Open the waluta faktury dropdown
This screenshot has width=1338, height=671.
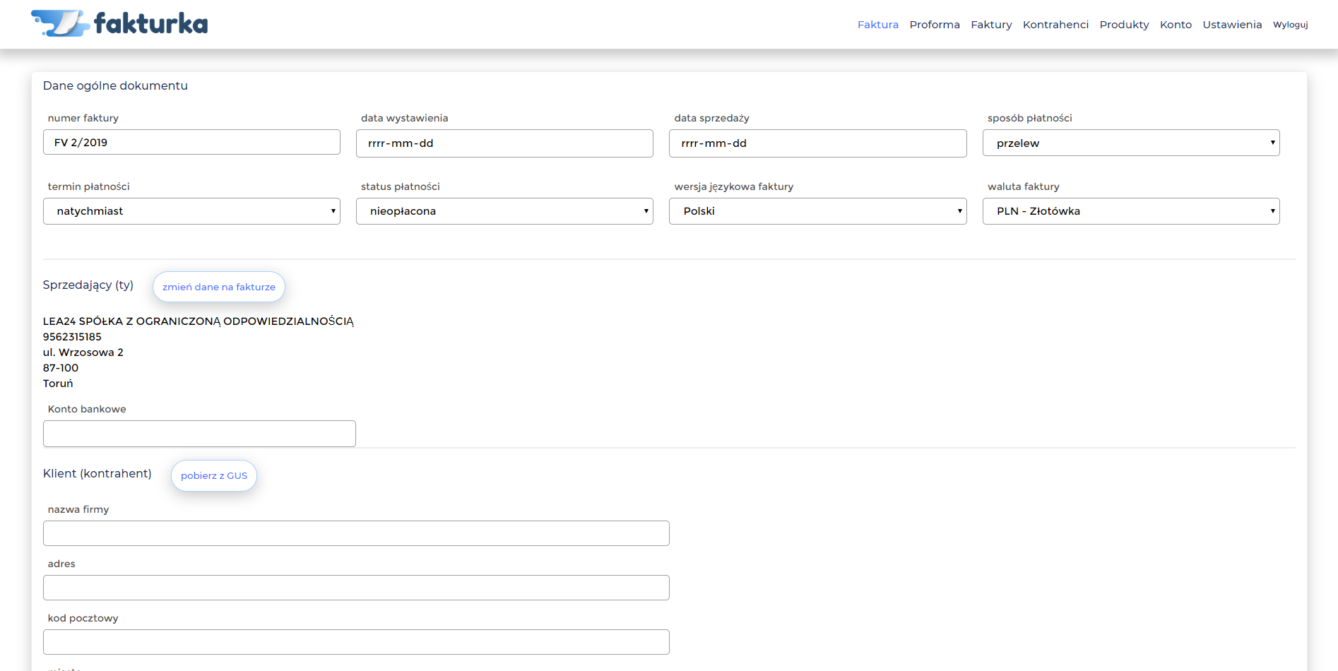coord(1130,211)
